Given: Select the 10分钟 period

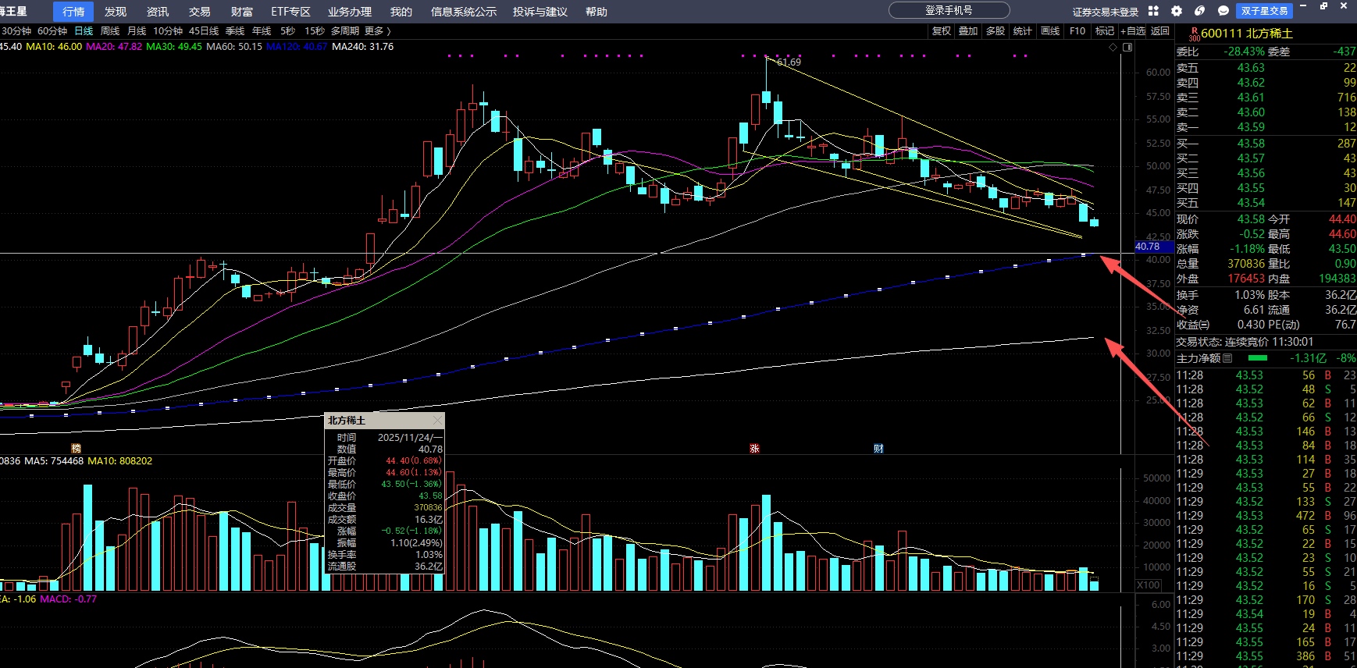Looking at the screenshot, I should pos(168,31).
